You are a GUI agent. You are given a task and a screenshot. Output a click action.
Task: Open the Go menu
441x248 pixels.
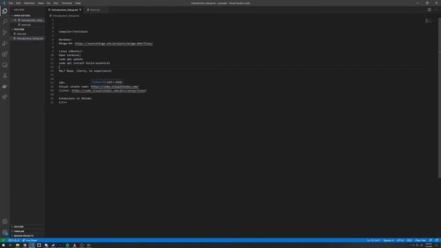tap(48, 3)
